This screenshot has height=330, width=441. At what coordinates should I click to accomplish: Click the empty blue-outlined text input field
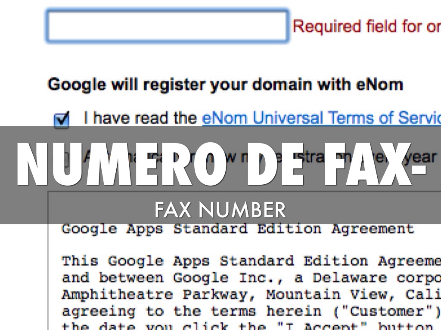167,26
